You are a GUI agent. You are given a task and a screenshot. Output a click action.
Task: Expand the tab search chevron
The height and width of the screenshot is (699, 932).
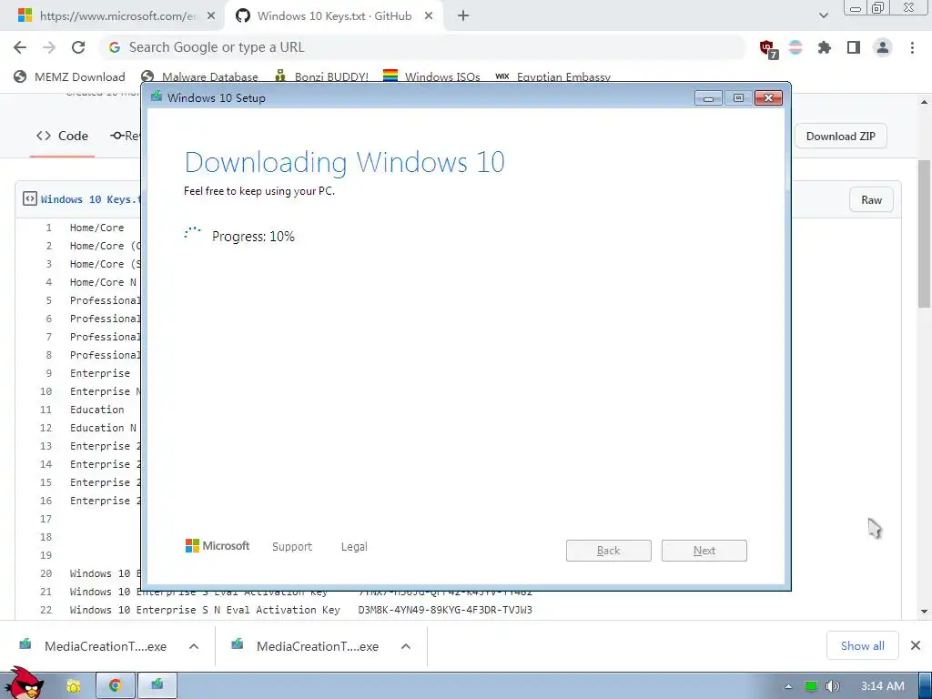tap(823, 15)
